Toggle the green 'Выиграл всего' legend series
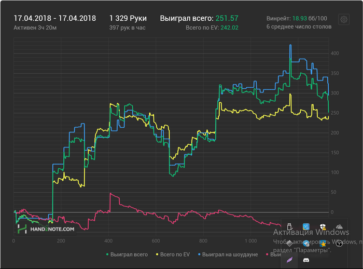The image size is (363, 269). (x=127, y=254)
